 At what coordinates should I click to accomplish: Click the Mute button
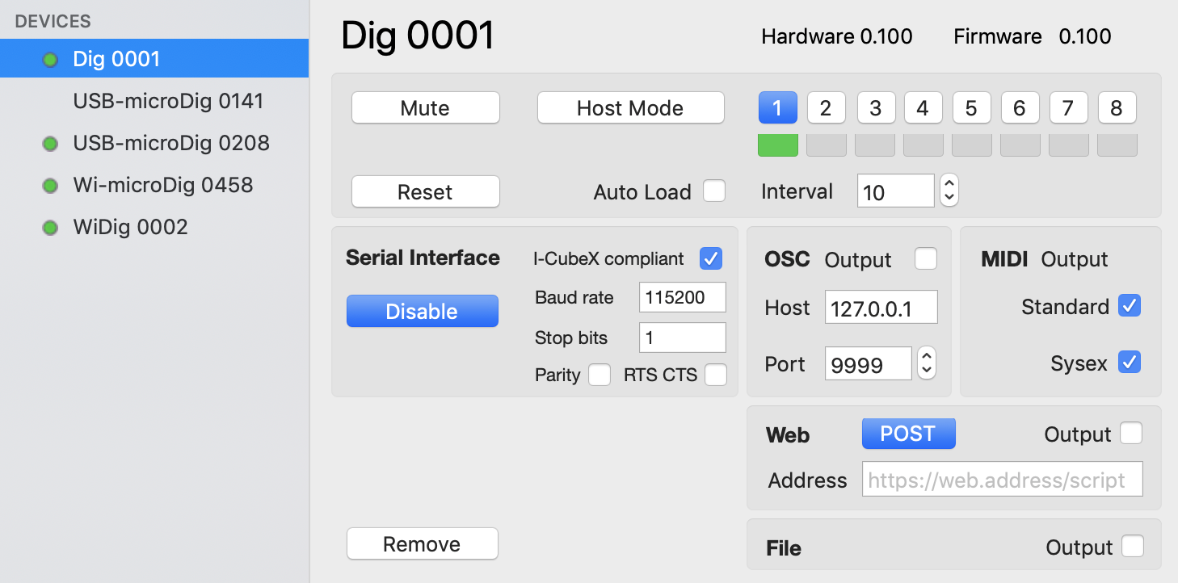point(426,107)
